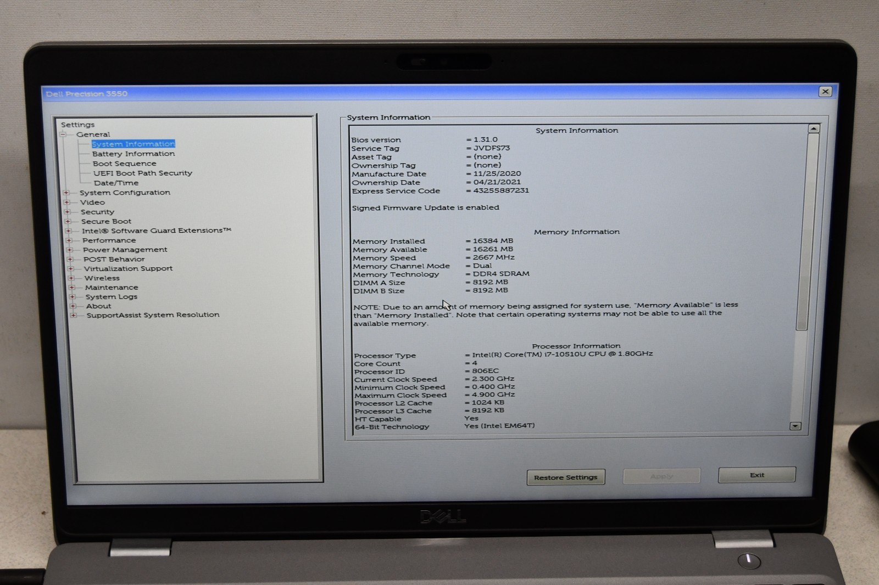Click the Ownership Date value 04/21/2021
This screenshot has height=585, width=879.
click(x=497, y=182)
